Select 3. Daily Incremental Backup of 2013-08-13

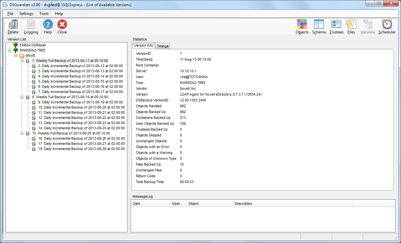coord(80,71)
